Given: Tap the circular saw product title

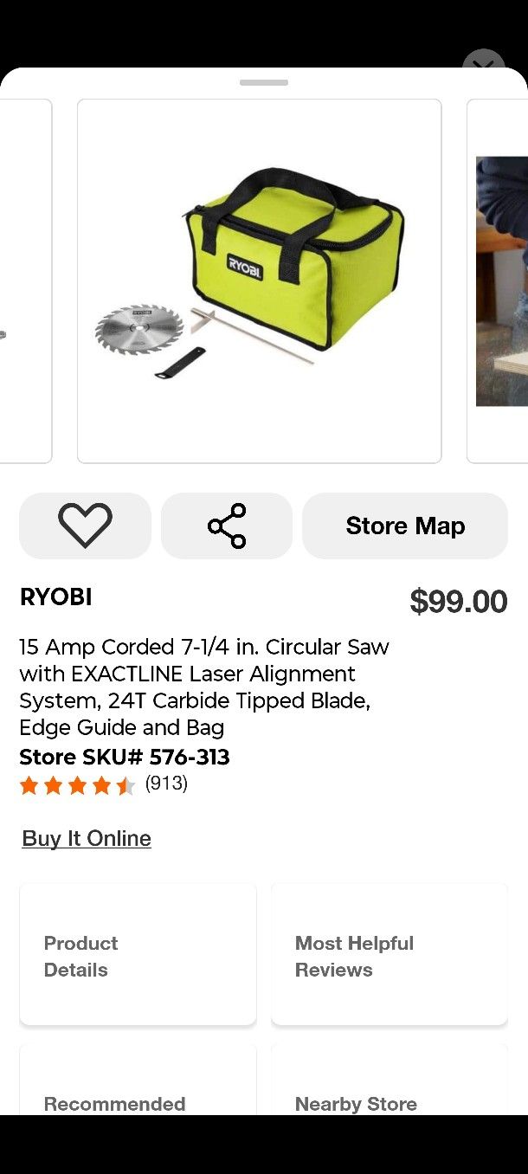Looking at the screenshot, I should point(204,687).
